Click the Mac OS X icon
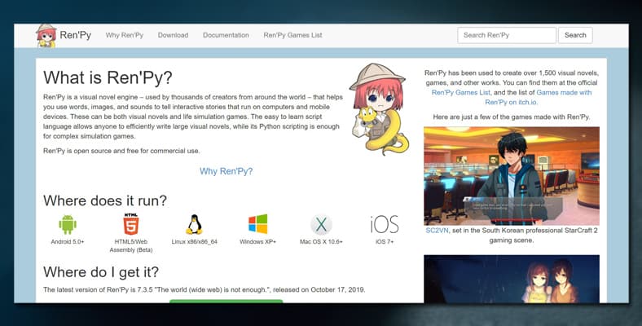The height and width of the screenshot is (326, 642). (x=321, y=224)
